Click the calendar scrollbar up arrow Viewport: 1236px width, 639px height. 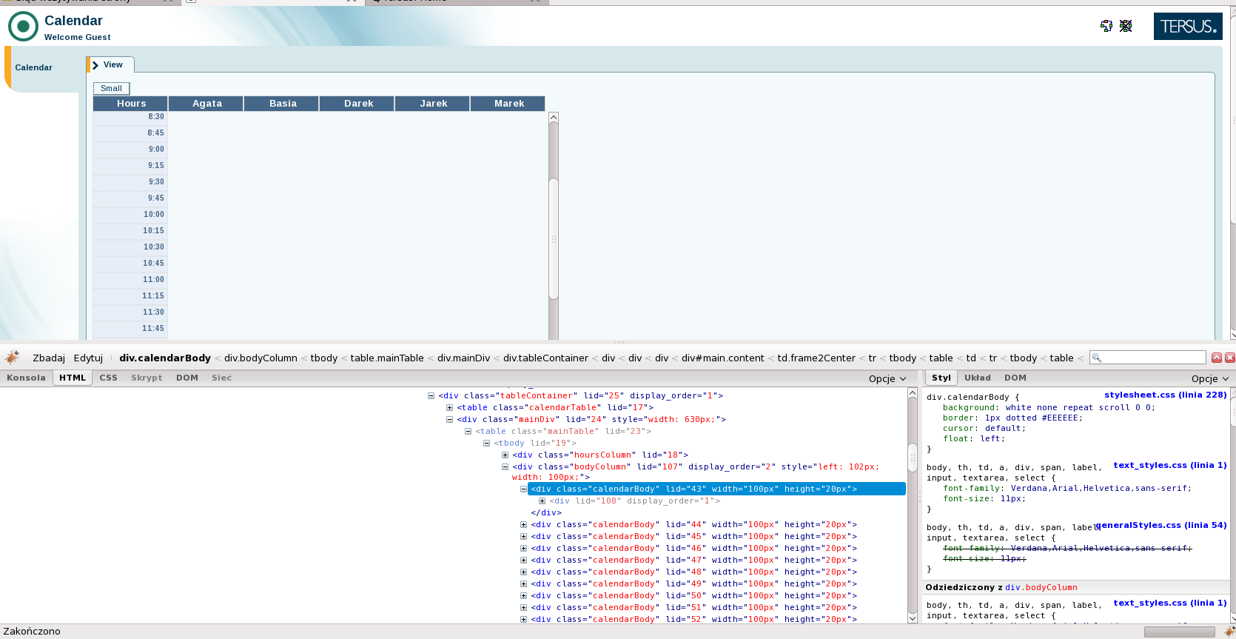click(553, 117)
